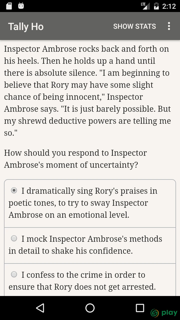Select radio for singing Rory's praises
Image resolution: width=180 pixels, height=320 pixels.
click(x=14, y=191)
